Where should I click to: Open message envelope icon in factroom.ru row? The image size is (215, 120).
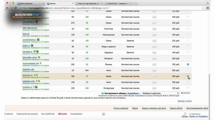(154, 76)
